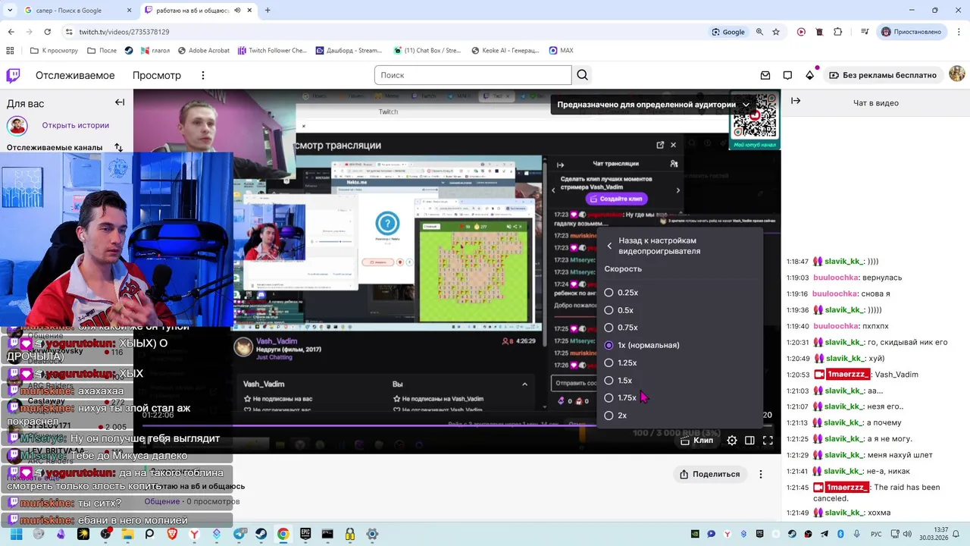This screenshot has height=546, width=970.
Task: Open the Дашборд - Stream... bookmark
Action: tap(349, 51)
